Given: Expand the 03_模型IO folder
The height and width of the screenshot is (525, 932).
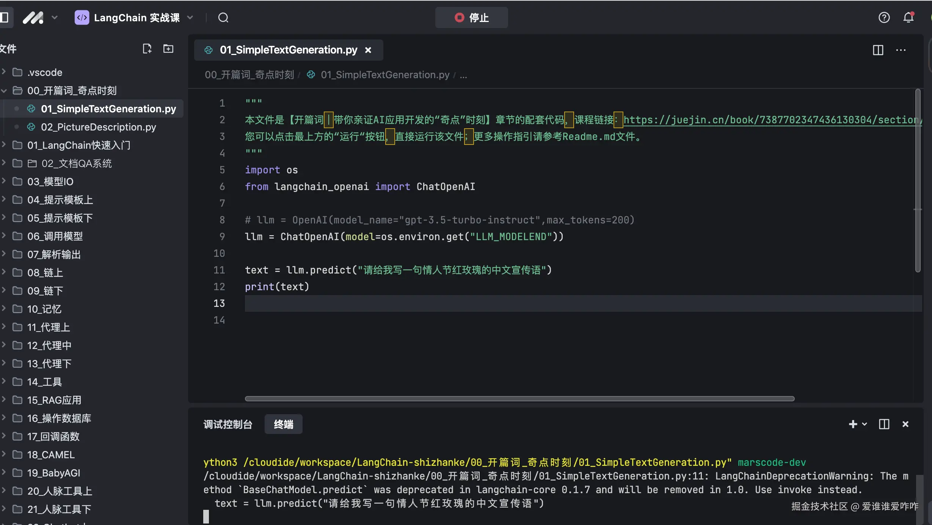Looking at the screenshot, I should [50, 182].
